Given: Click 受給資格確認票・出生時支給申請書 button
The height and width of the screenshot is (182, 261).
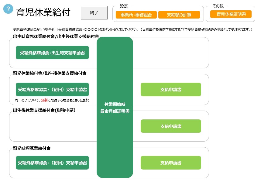Looking at the screenshot, I should [x=53, y=53].
